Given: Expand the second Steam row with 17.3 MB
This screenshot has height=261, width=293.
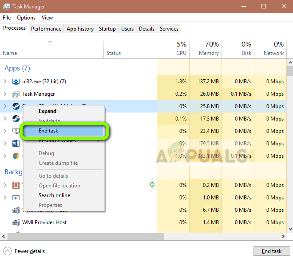Looking at the screenshot, I should point(5,119).
